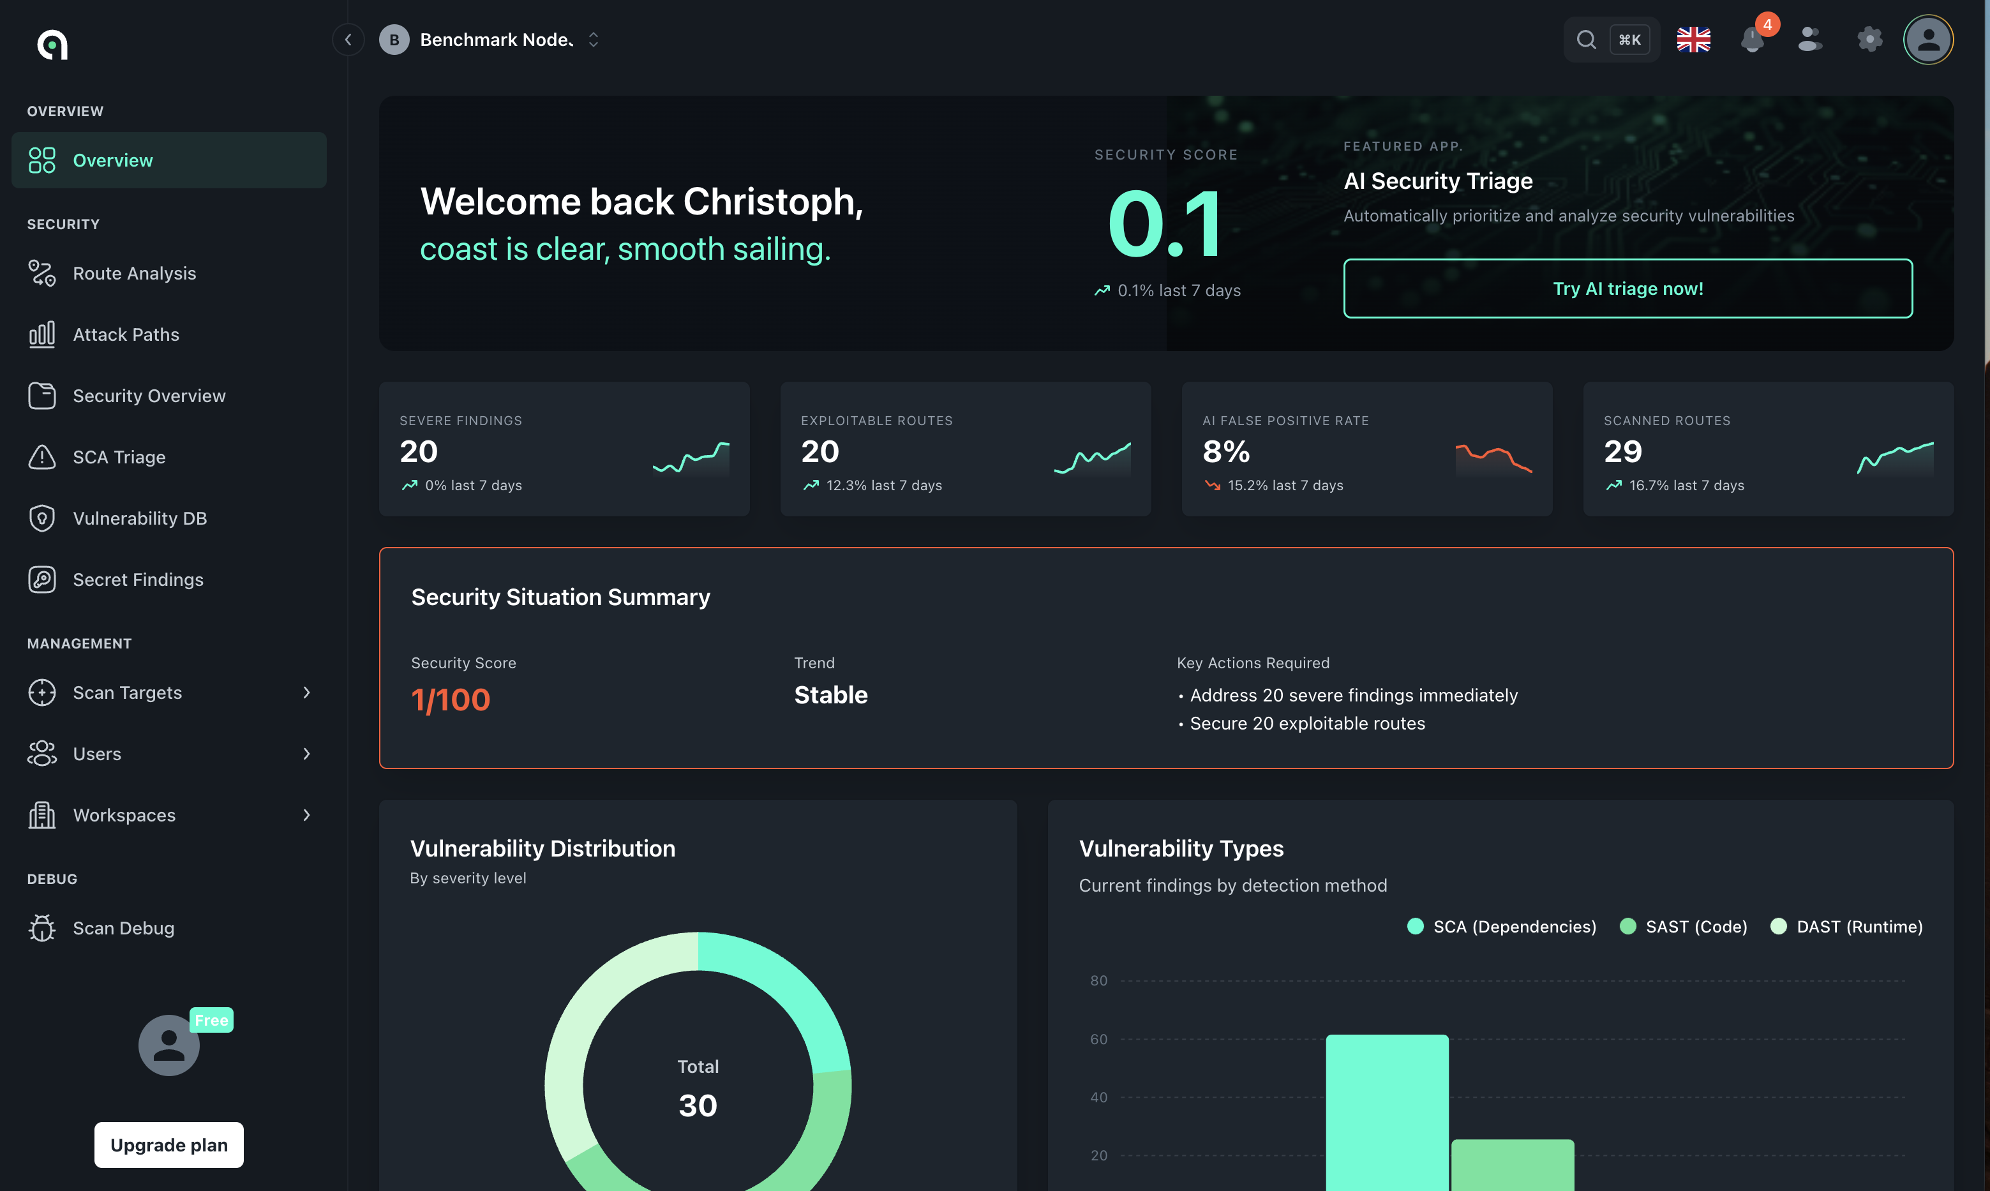Click the Attack Paths bar-chart icon
This screenshot has width=1990, height=1191.
41,334
